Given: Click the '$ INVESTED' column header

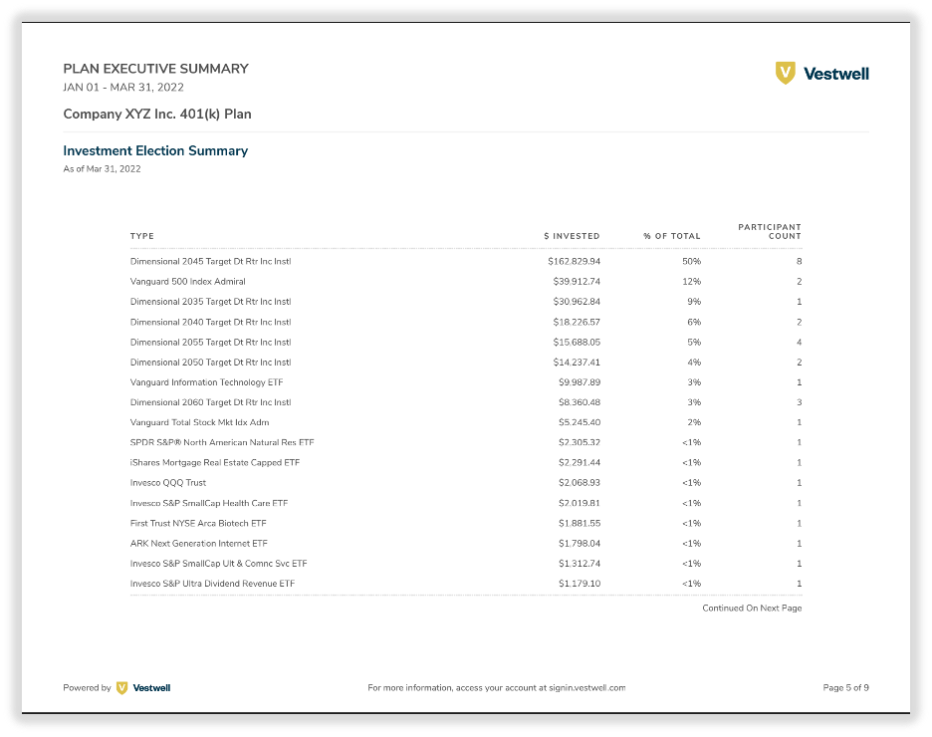Looking at the screenshot, I should point(572,236).
